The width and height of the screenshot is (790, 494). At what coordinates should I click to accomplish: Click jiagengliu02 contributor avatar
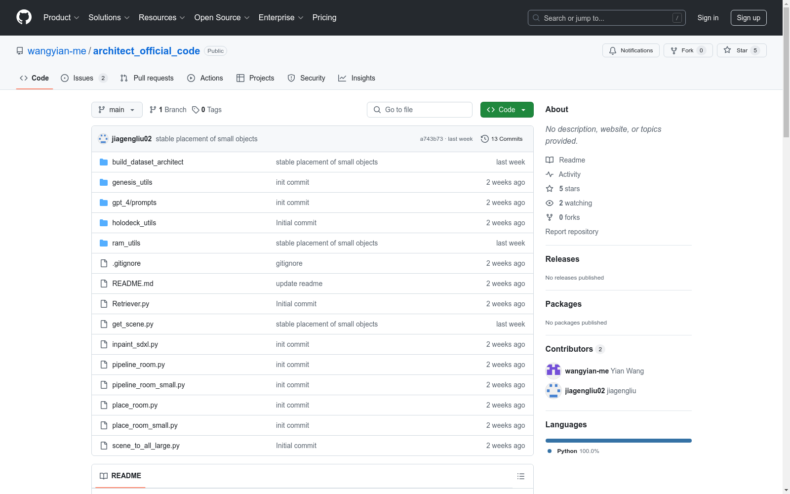(x=553, y=391)
